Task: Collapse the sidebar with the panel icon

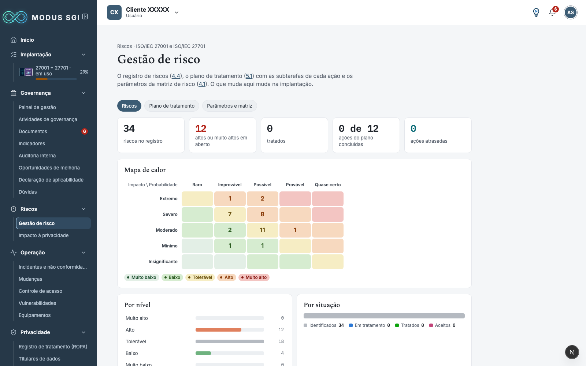Action: 85,16
